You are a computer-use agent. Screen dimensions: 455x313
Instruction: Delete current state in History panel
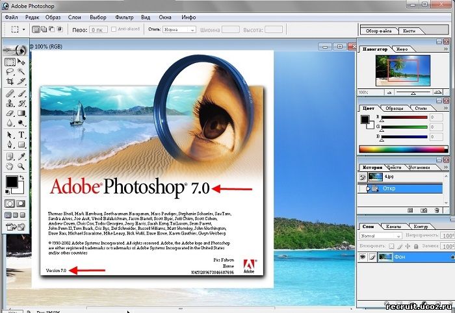(437, 210)
